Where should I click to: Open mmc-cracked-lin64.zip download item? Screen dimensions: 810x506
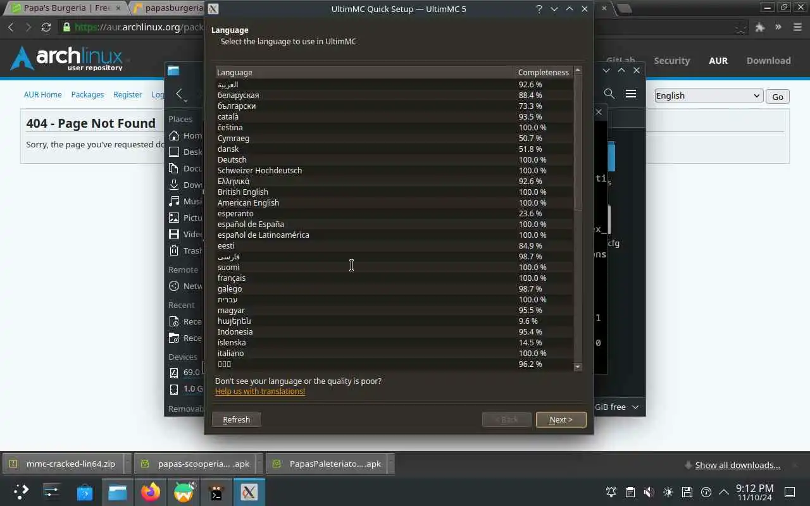coord(62,464)
